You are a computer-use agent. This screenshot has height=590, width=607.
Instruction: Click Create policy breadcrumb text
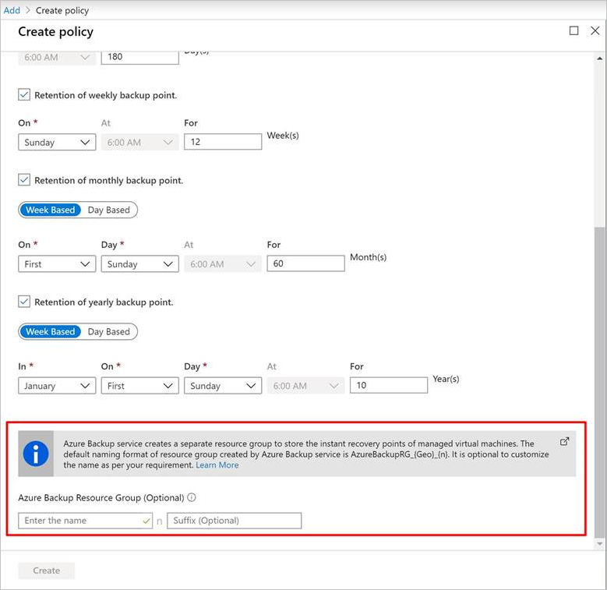pos(62,10)
